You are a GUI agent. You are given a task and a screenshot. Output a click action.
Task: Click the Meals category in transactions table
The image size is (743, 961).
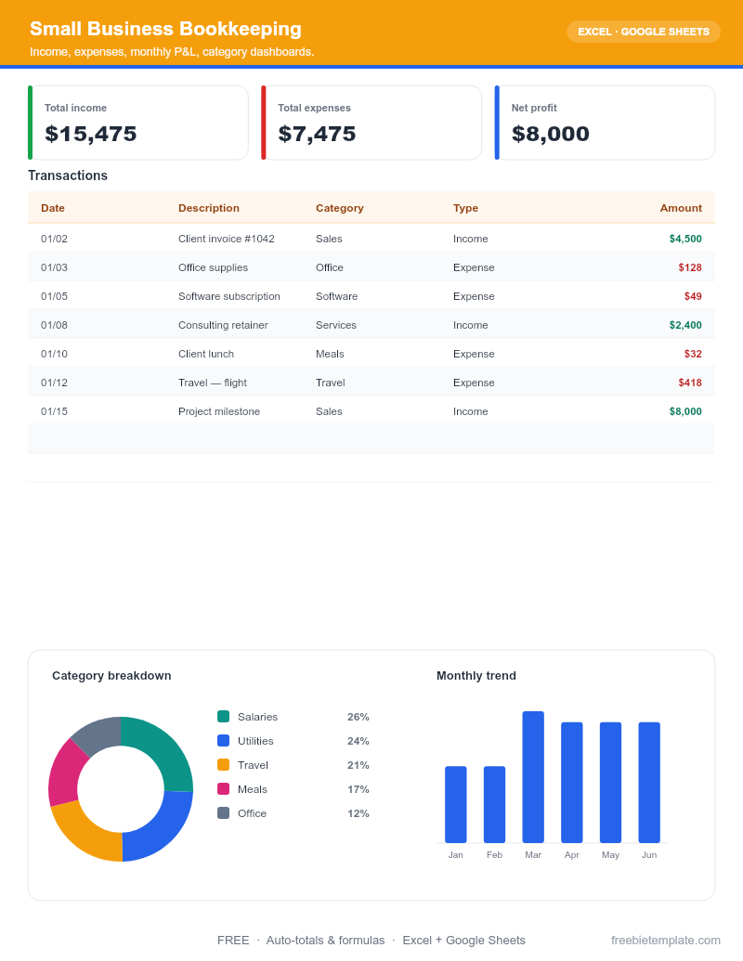pyautogui.click(x=329, y=354)
